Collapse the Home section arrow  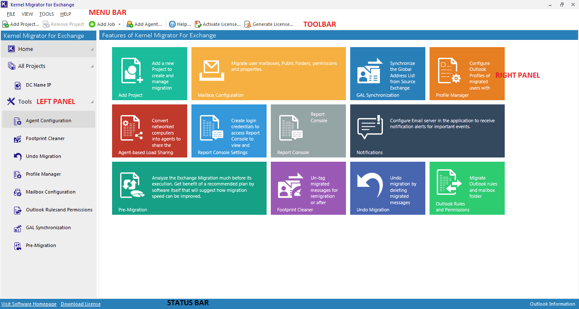pos(92,49)
